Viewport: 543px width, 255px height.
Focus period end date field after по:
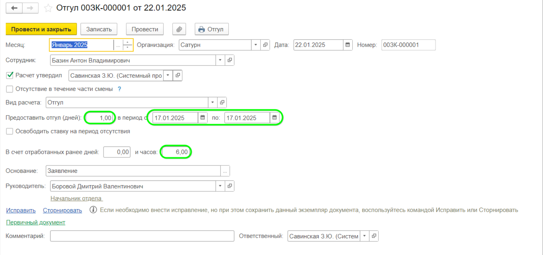[x=247, y=118]
